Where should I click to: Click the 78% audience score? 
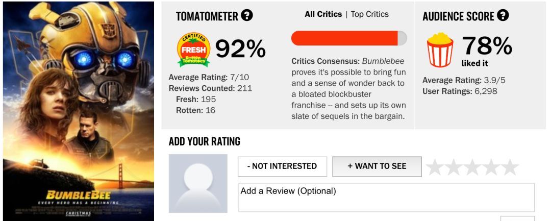(x=487, y=45)
